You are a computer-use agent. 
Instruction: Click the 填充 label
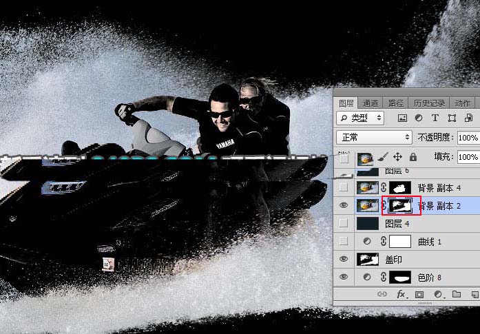(444, 157)
